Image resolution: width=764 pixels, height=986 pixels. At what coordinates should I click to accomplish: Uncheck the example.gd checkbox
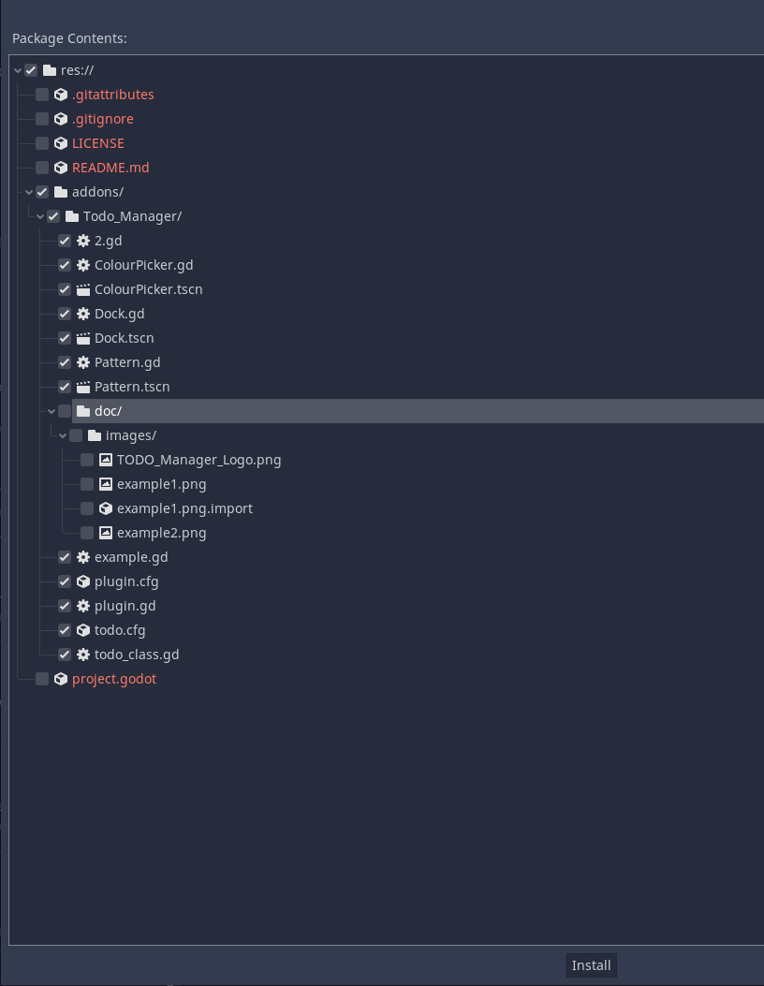pyautogui.click(x=65, y=557)
